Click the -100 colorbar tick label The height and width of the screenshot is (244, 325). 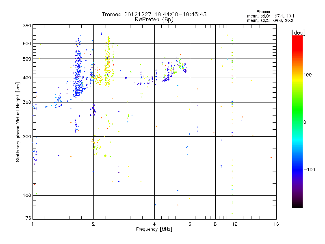point(311,170)
